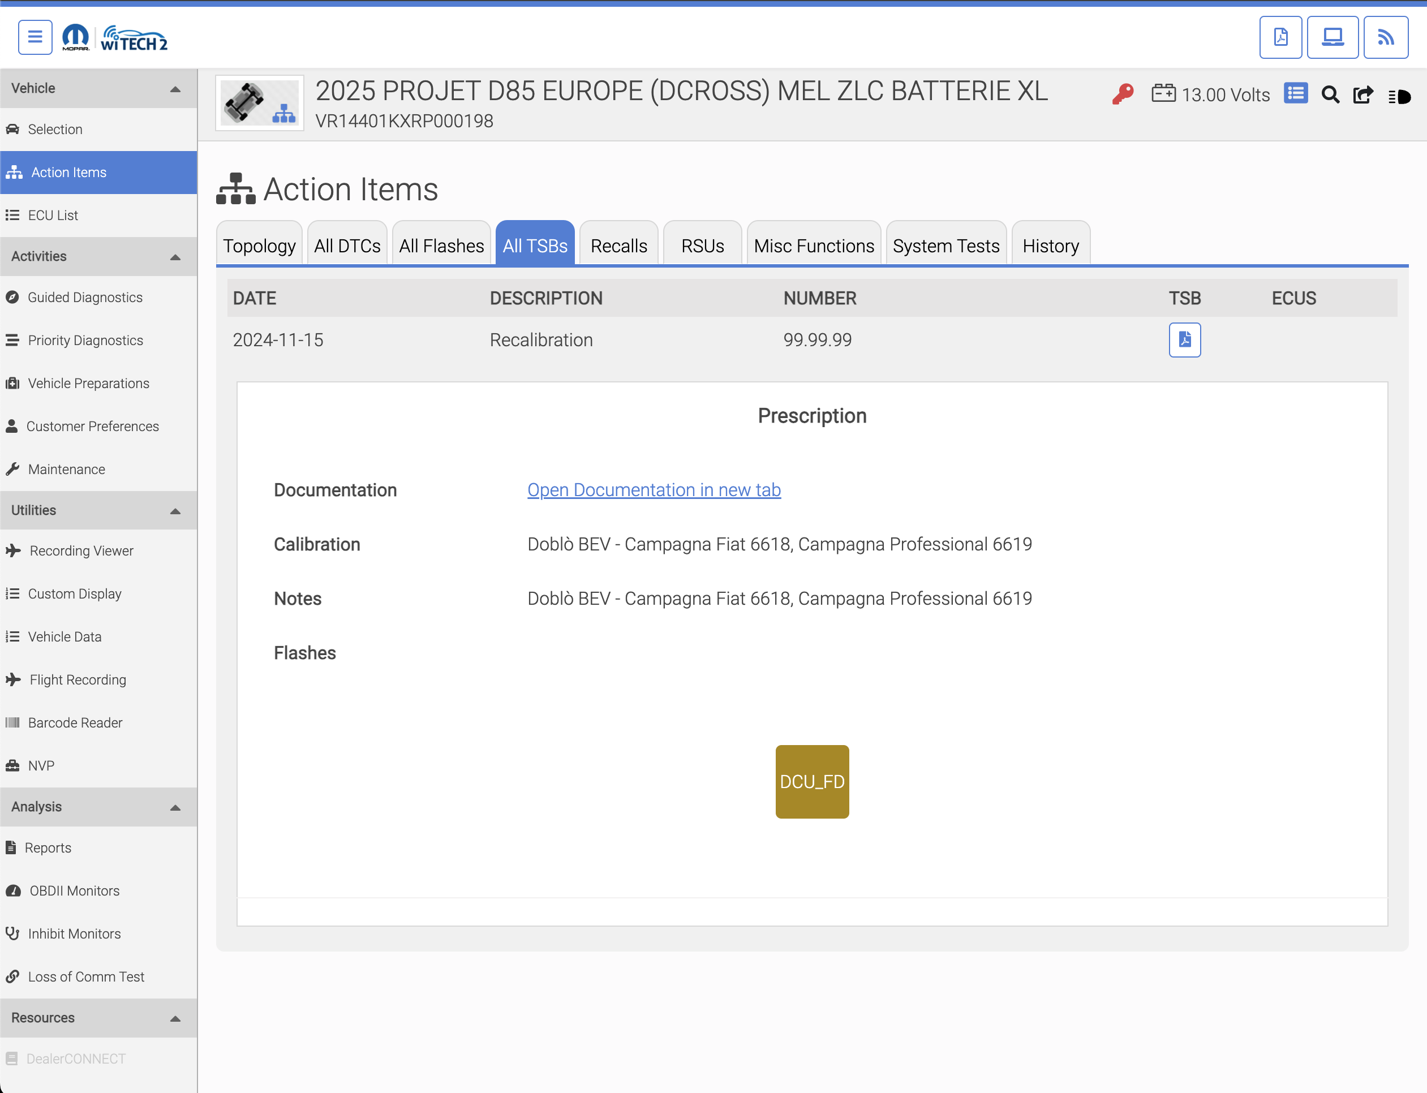This screenshot has width=1427, height=1093.
Task: Click the red key ignition icon
Action: pyautogui.click(x=1123, y=94)
